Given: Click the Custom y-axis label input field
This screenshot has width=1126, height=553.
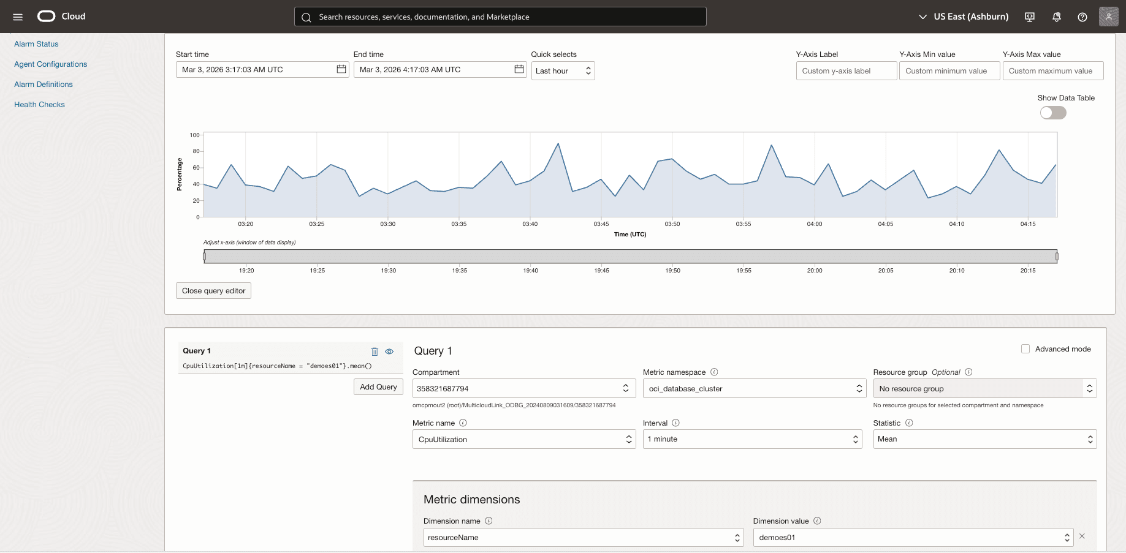Looking at the screenshot, I should point(846,70).
